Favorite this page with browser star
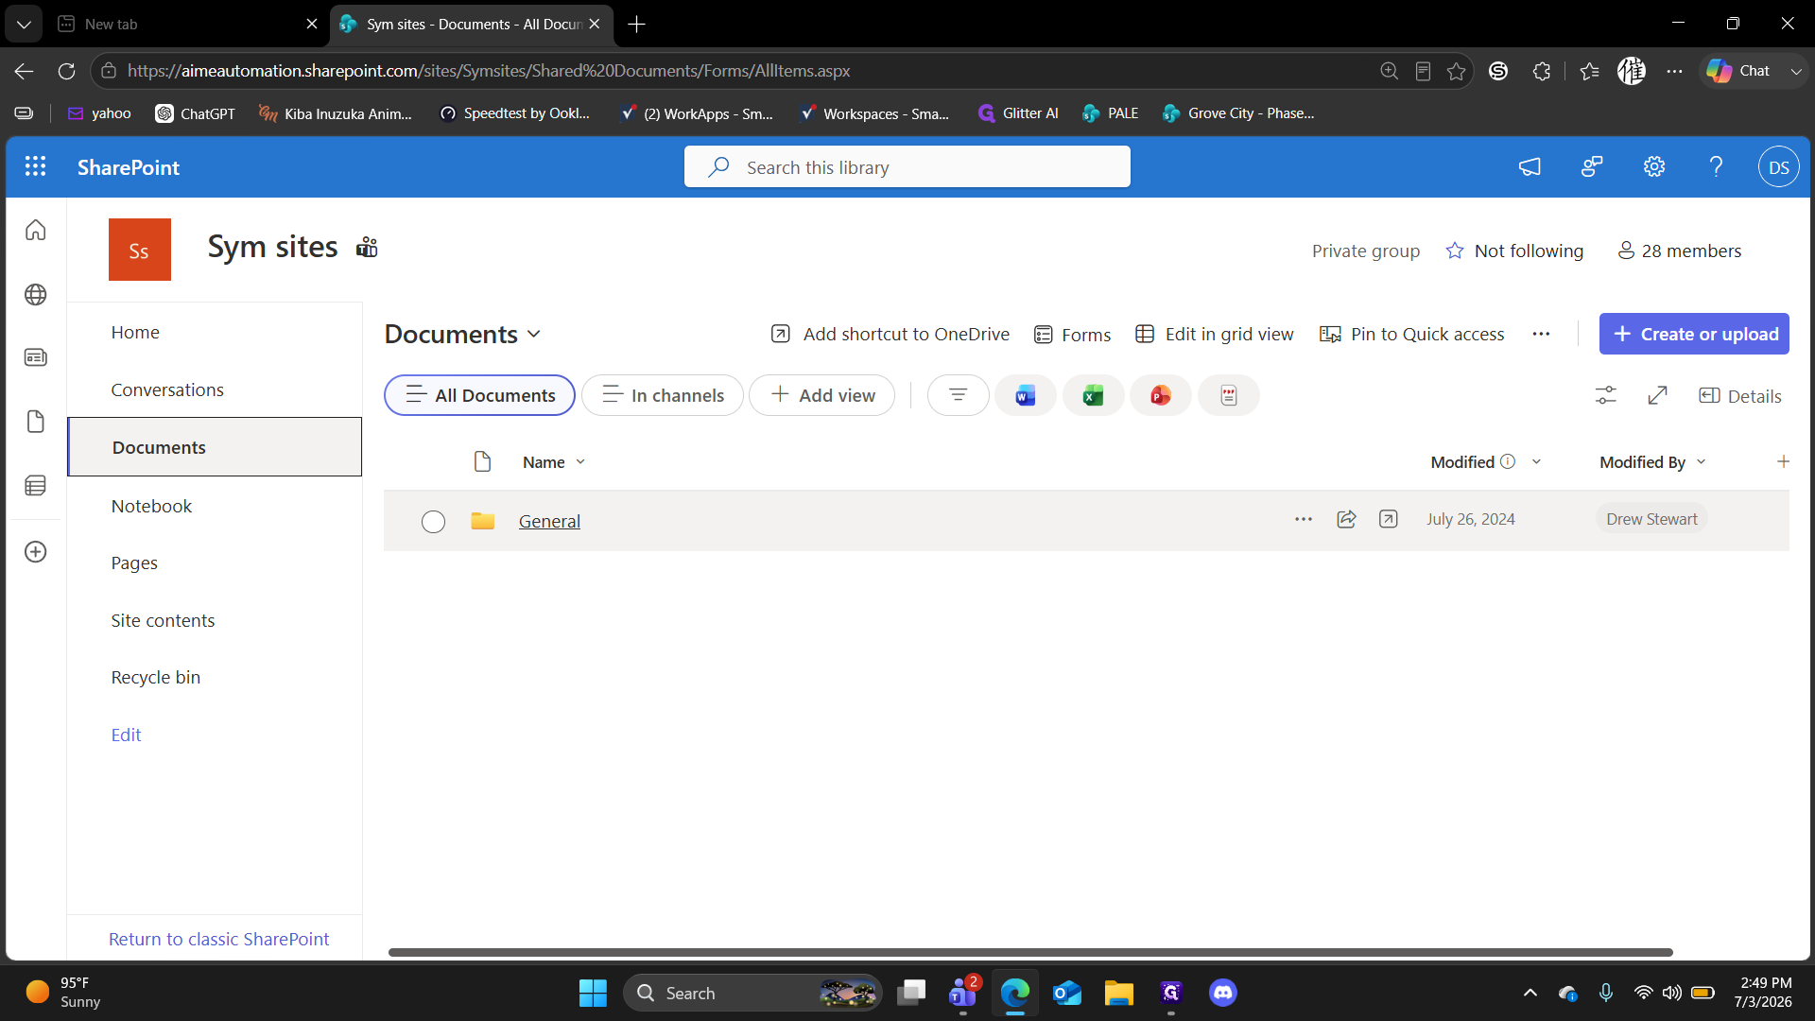 [x=1457, y=71]
